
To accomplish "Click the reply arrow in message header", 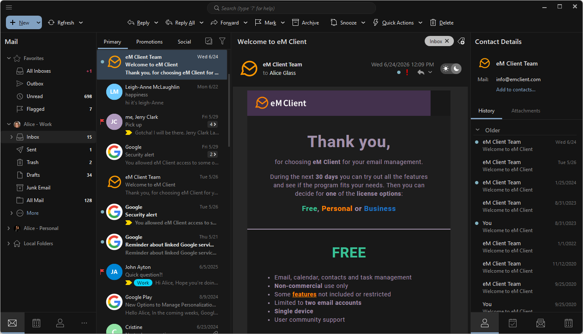I will click(420, 72).
